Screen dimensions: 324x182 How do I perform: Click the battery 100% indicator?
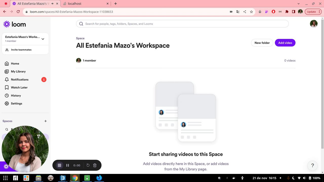pos(315,178)
